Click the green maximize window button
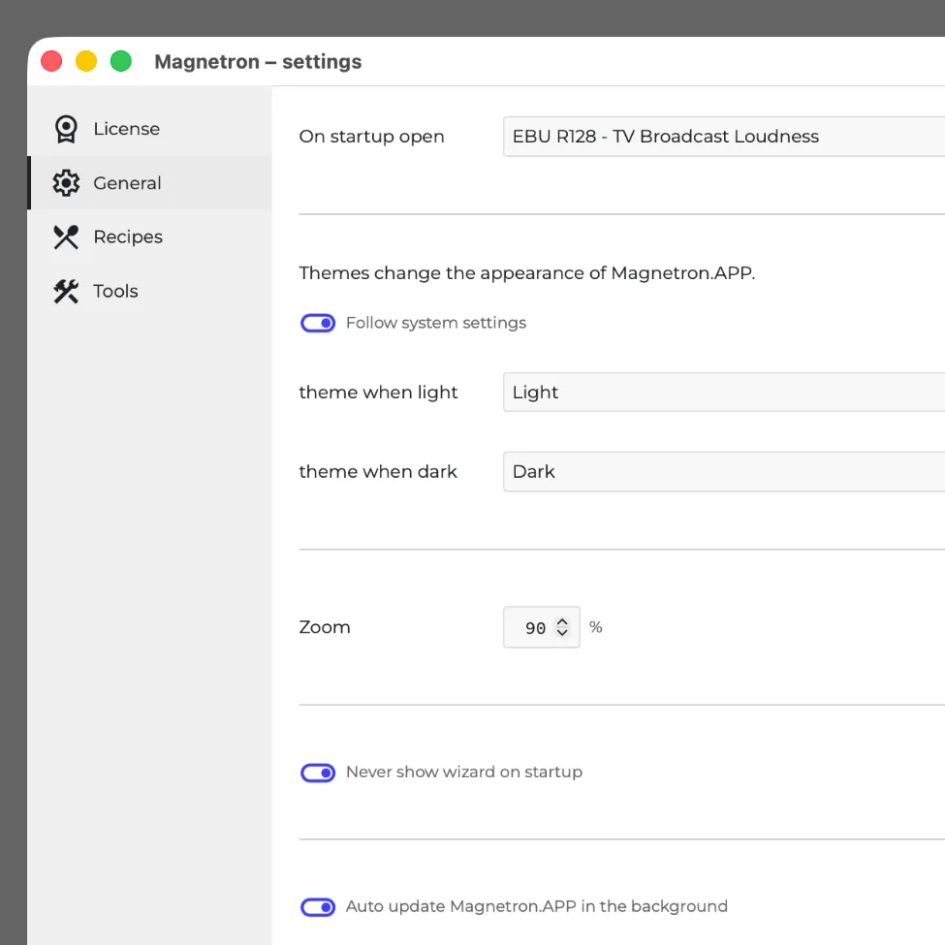 click(x=120, y=62)
